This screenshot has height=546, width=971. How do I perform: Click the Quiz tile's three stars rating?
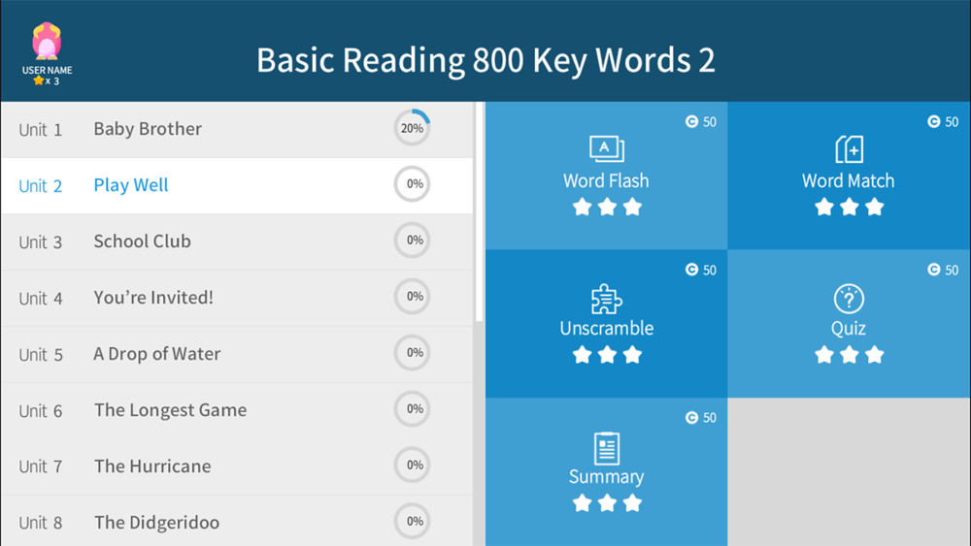(849, 355)
